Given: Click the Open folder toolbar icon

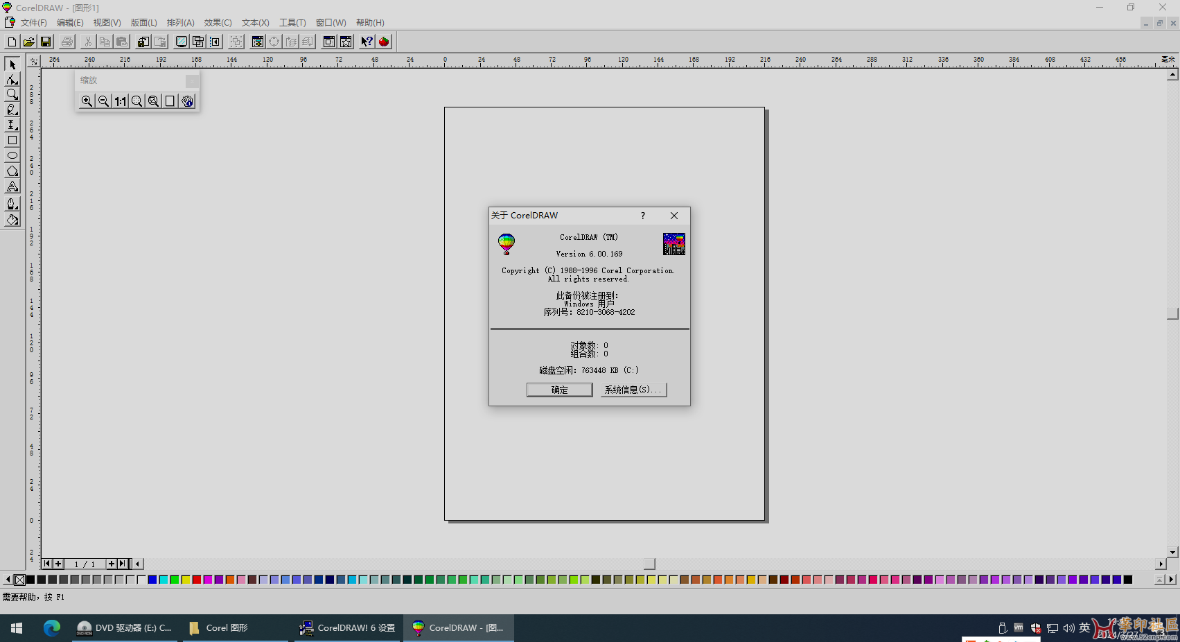Looking at the screenshot, I should pos(28,42).
